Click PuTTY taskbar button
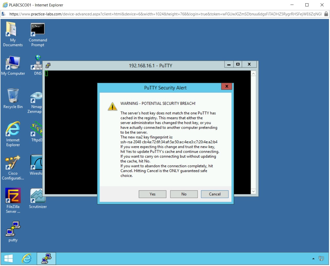 (46, 258)
